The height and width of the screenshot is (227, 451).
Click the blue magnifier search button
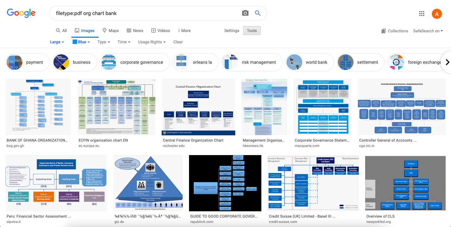point(258,13)
